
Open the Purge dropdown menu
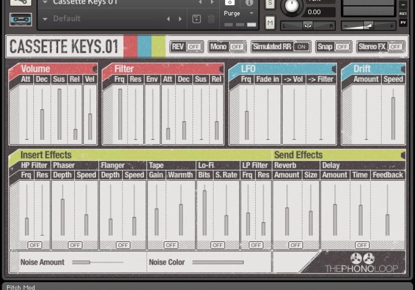[x=239, y=13]
